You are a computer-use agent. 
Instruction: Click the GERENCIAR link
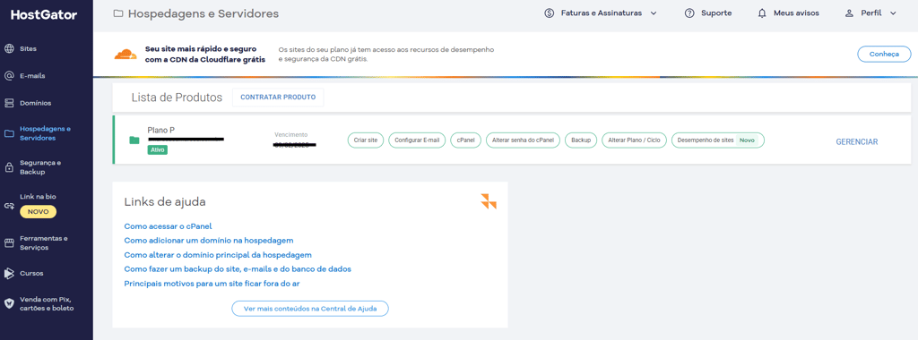coord(856,141)
